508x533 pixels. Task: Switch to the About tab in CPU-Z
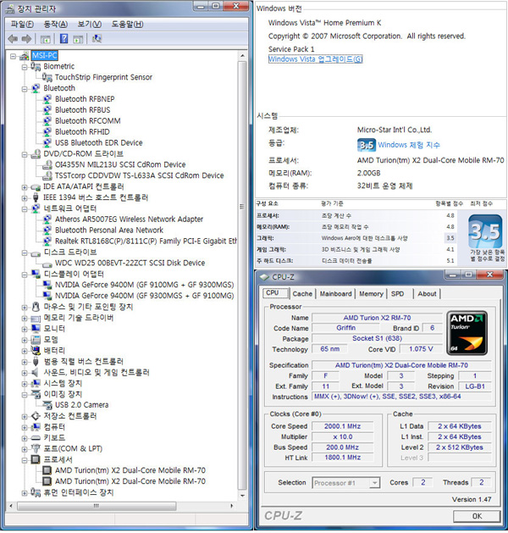click(427, 294)
